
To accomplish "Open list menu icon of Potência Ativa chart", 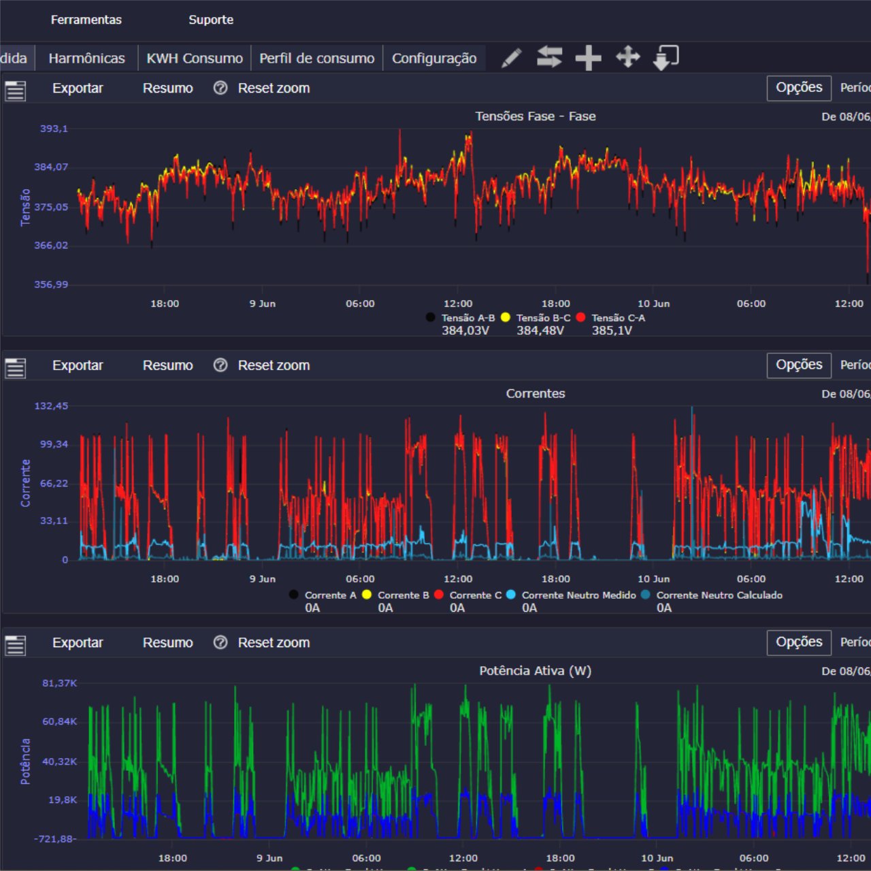I will click(x=15, y=644).
